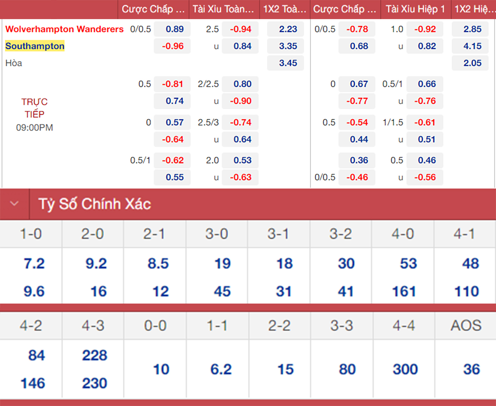496x406 pixels.
Task: Open the 1X2 Hiệ... column header
Action: click(x=475, y=9)
